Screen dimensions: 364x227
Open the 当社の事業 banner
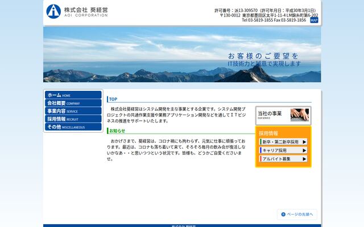coord(283,115)
